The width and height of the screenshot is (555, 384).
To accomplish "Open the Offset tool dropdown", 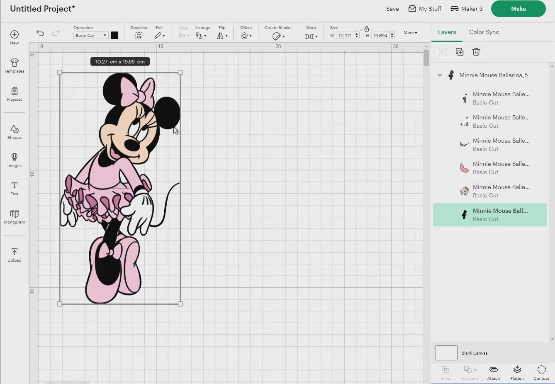I will [246, 36].
